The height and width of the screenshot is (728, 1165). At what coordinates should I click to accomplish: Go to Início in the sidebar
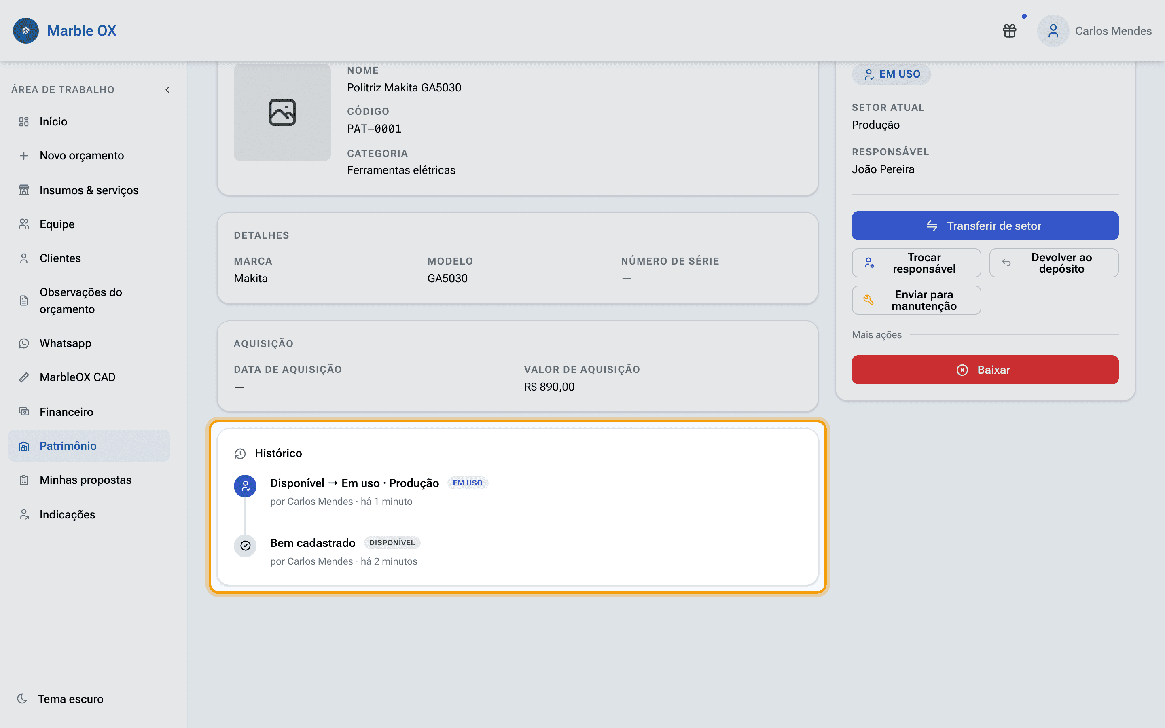(x=89, y=121)
